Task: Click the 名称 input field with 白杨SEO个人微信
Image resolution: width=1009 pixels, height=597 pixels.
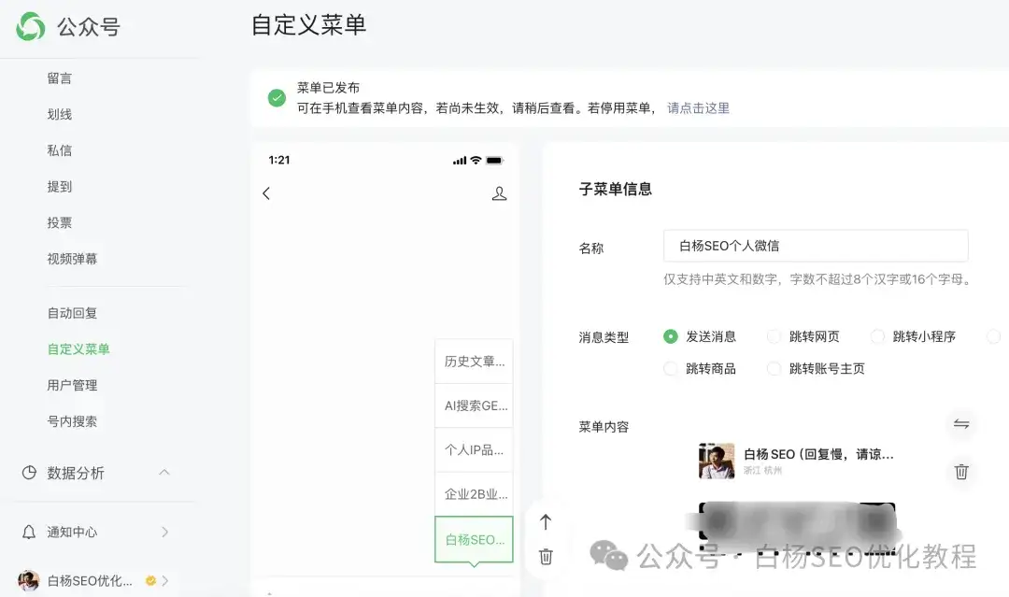Action: tap(816, 246)
